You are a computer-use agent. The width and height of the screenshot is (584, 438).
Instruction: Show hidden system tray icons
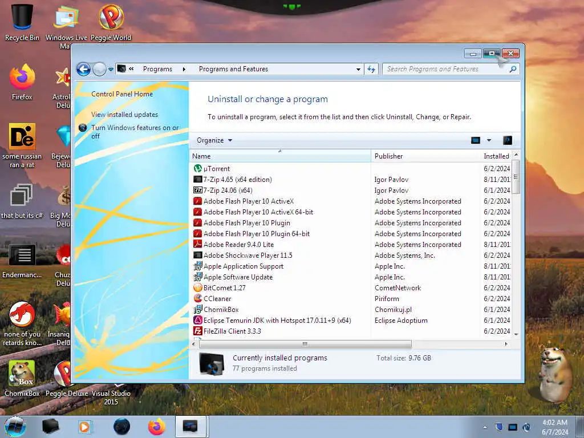[x=485, y=428]
